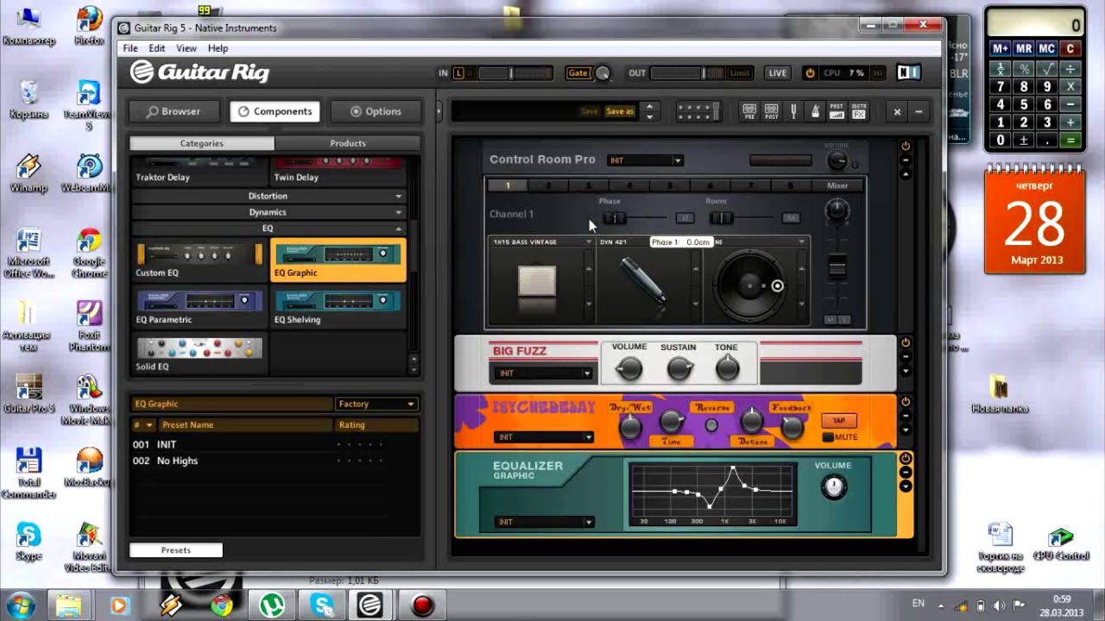Open Big Fuzz INIT preset dropdown
1105x621 pixels.
(541, 373)
